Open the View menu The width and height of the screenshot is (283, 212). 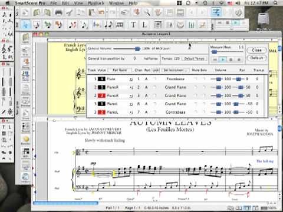pyautogui.click(x=78, y=3)
